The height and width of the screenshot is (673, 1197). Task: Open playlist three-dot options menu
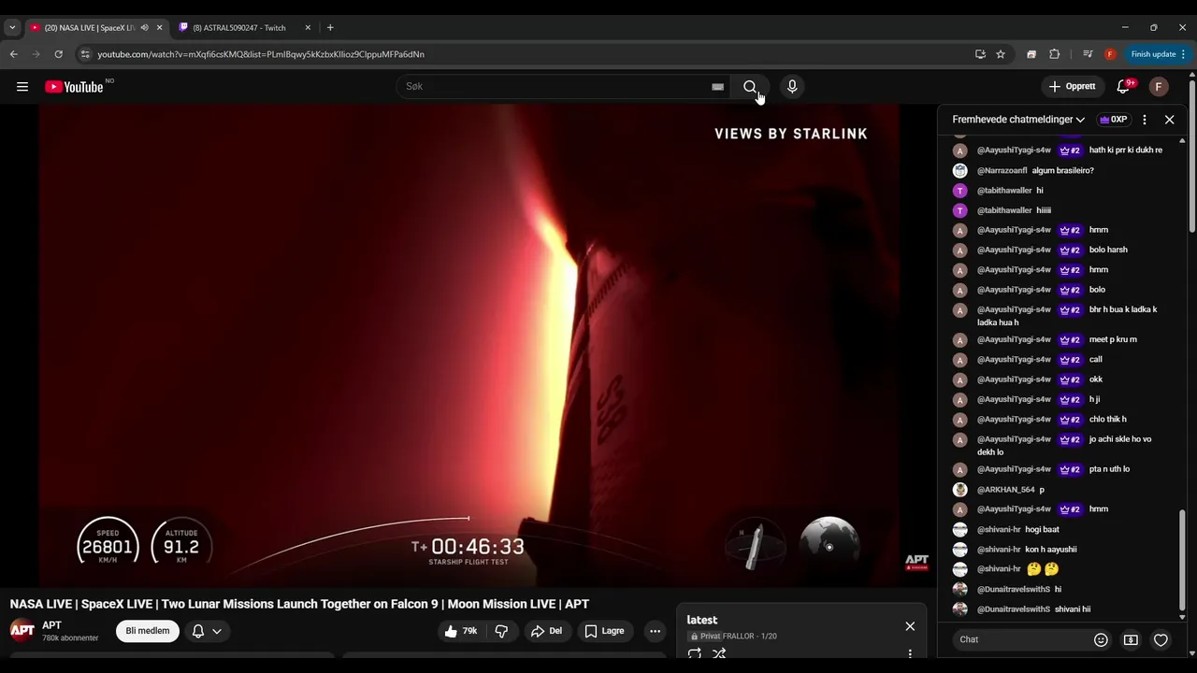(910, 653)
